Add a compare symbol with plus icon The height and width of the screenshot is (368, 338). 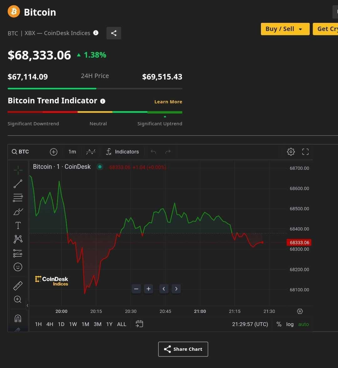point(54,152)
